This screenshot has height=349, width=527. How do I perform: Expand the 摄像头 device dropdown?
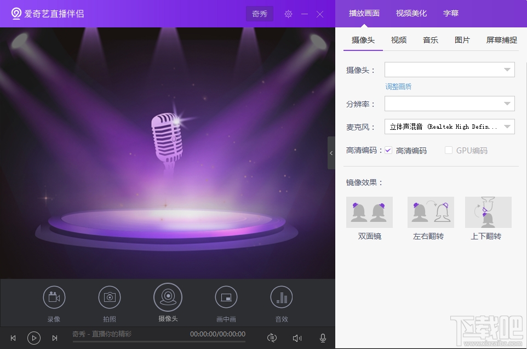tap(450, 70)
